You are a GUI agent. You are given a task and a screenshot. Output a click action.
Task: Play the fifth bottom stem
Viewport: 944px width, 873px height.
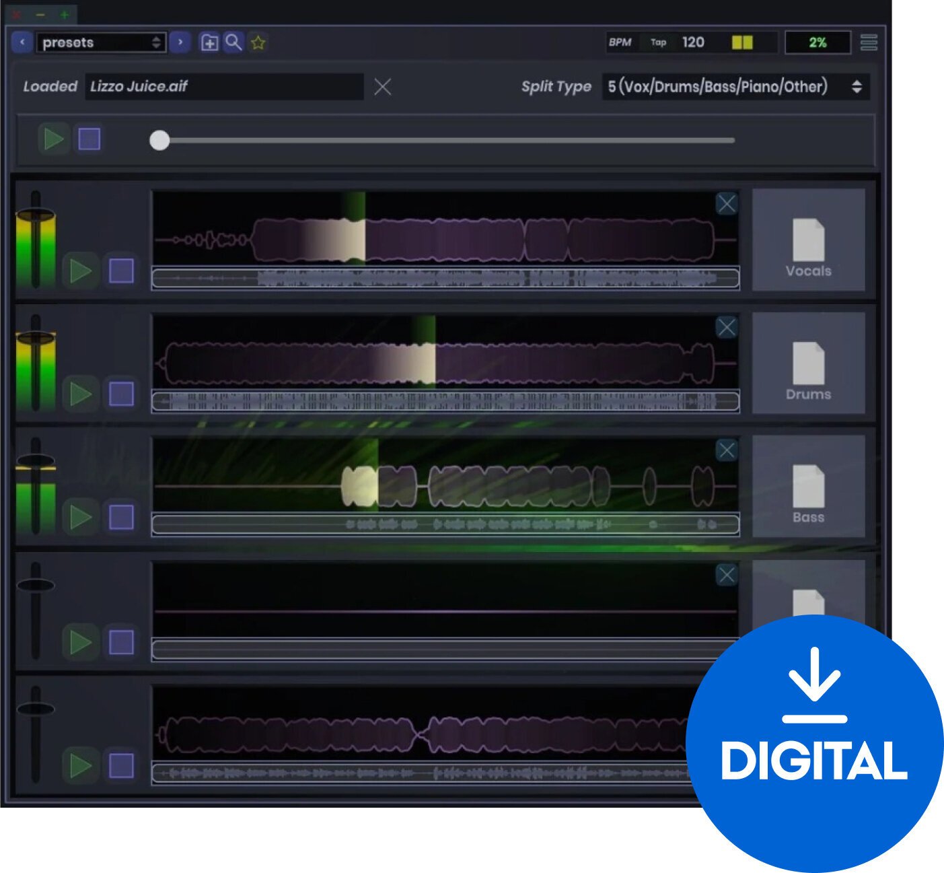80,765
